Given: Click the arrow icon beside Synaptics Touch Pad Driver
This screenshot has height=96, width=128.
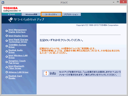Looking at the screenshot, I should point(7,62).
